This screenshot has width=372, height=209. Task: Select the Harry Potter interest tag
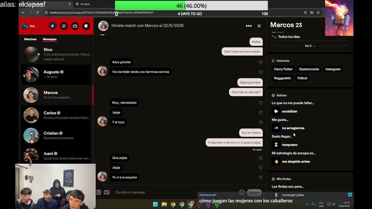283,69
